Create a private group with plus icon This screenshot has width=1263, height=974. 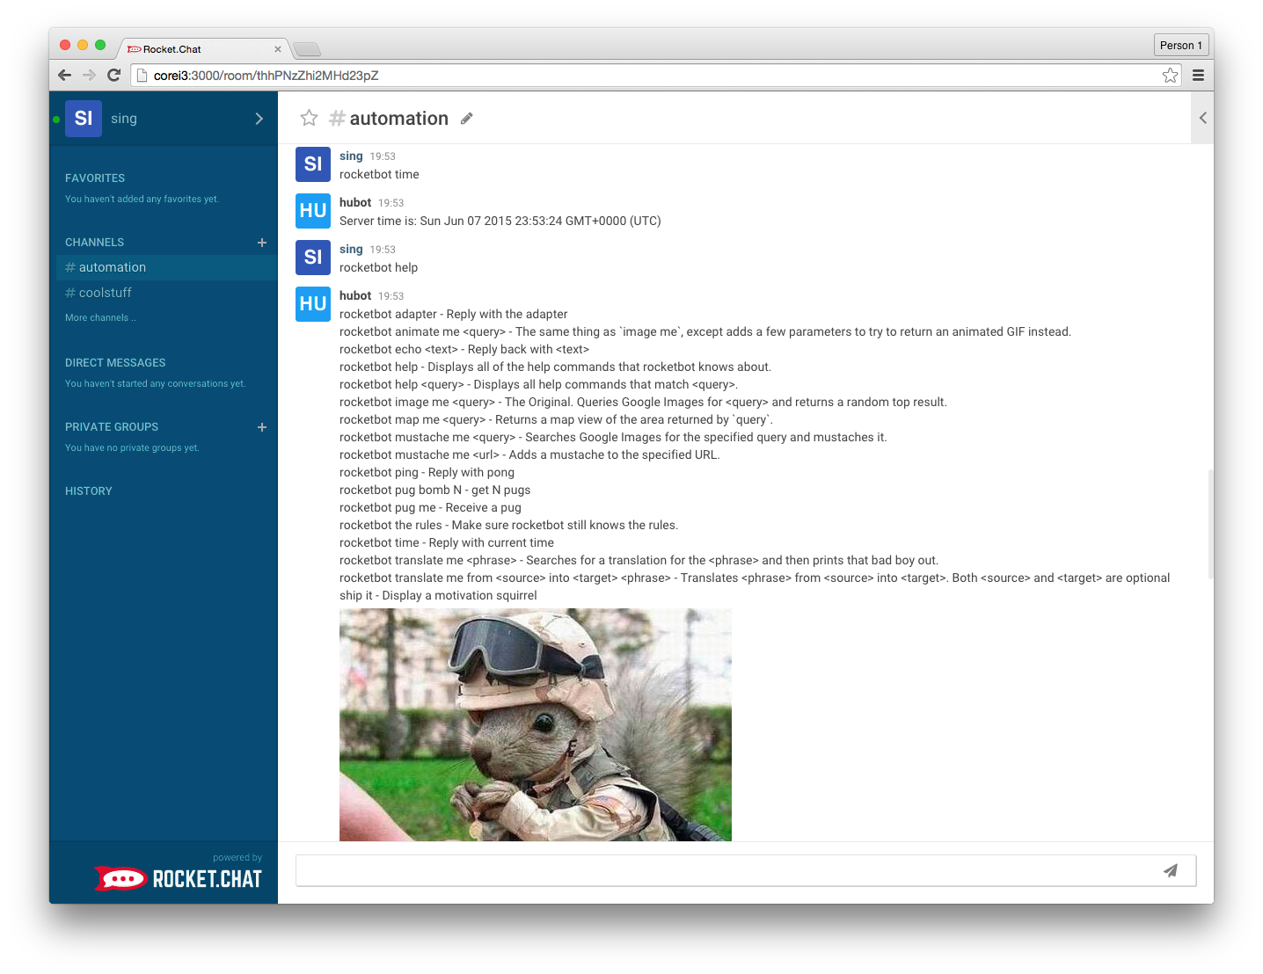click(262, 427)
